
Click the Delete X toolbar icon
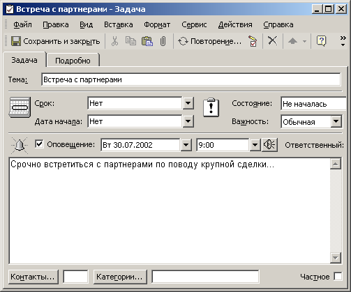click(272, 41)
